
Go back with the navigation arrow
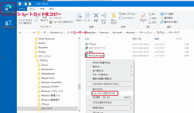click(20, 33)
